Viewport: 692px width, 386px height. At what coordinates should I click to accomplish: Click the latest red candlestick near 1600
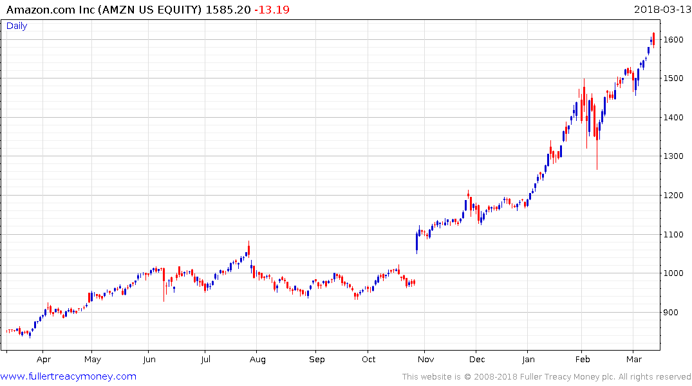(653, 40)
